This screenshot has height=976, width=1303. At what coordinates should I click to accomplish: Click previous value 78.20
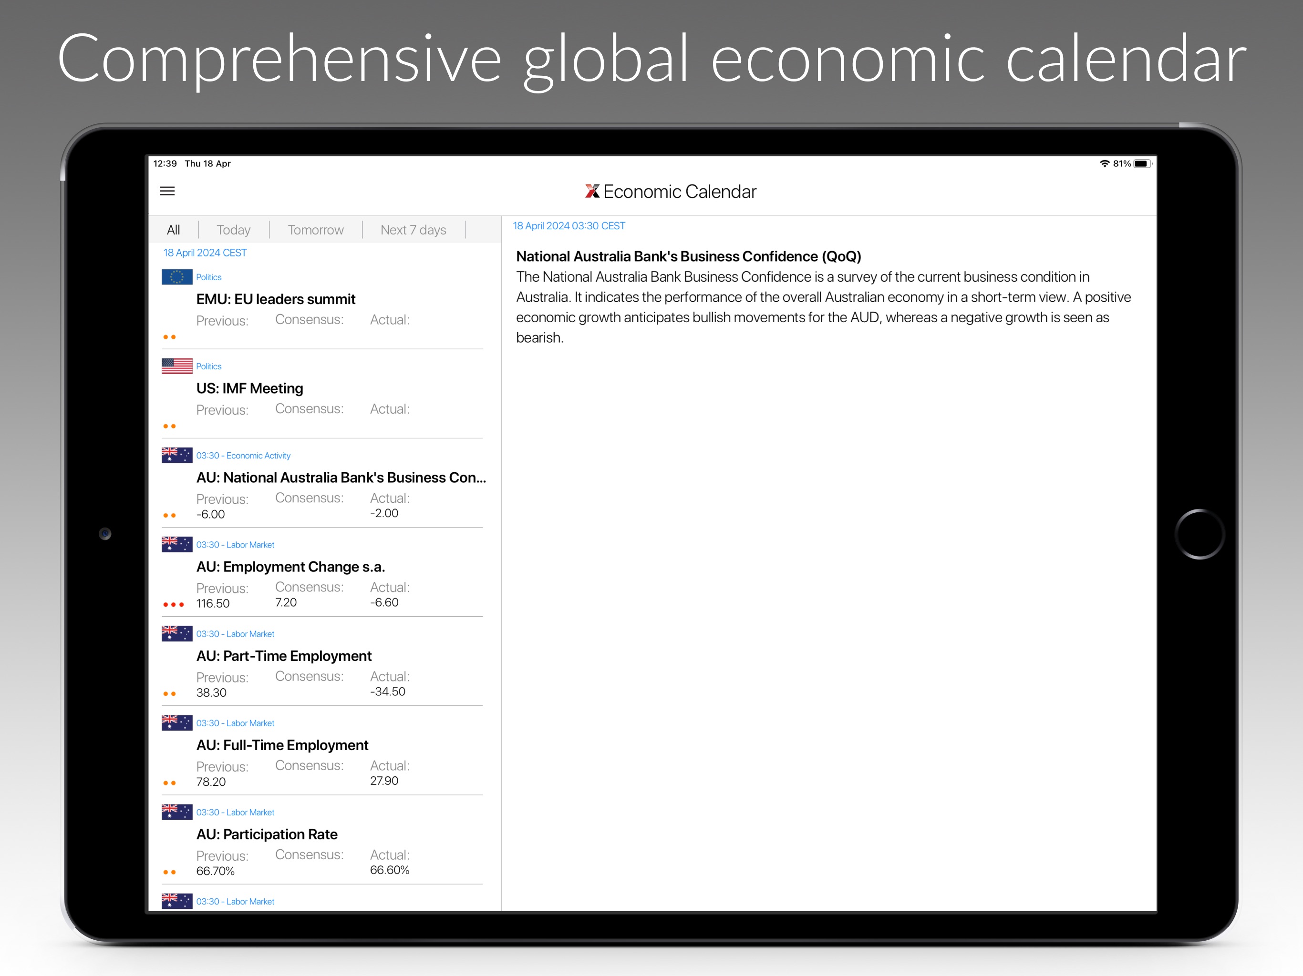click(211, 782)
